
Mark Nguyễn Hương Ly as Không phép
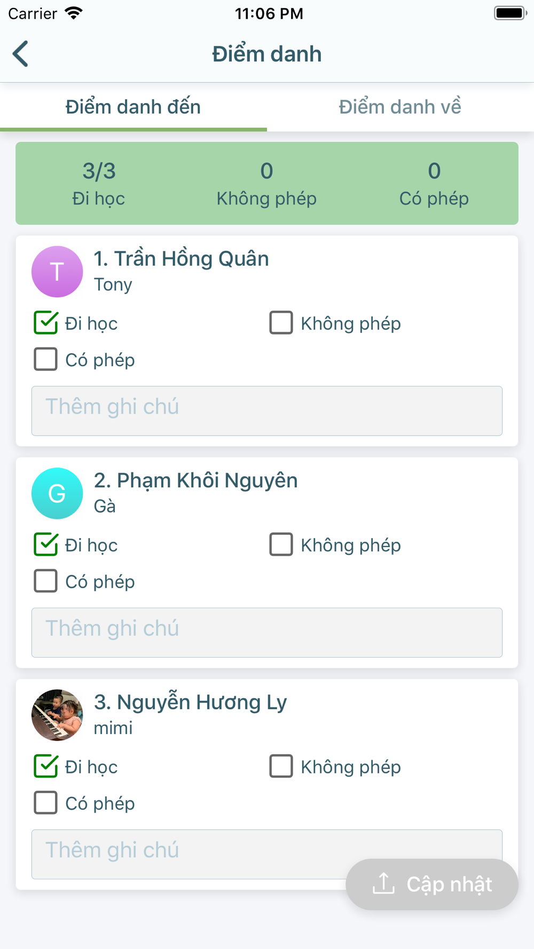(x=281, y=766)
